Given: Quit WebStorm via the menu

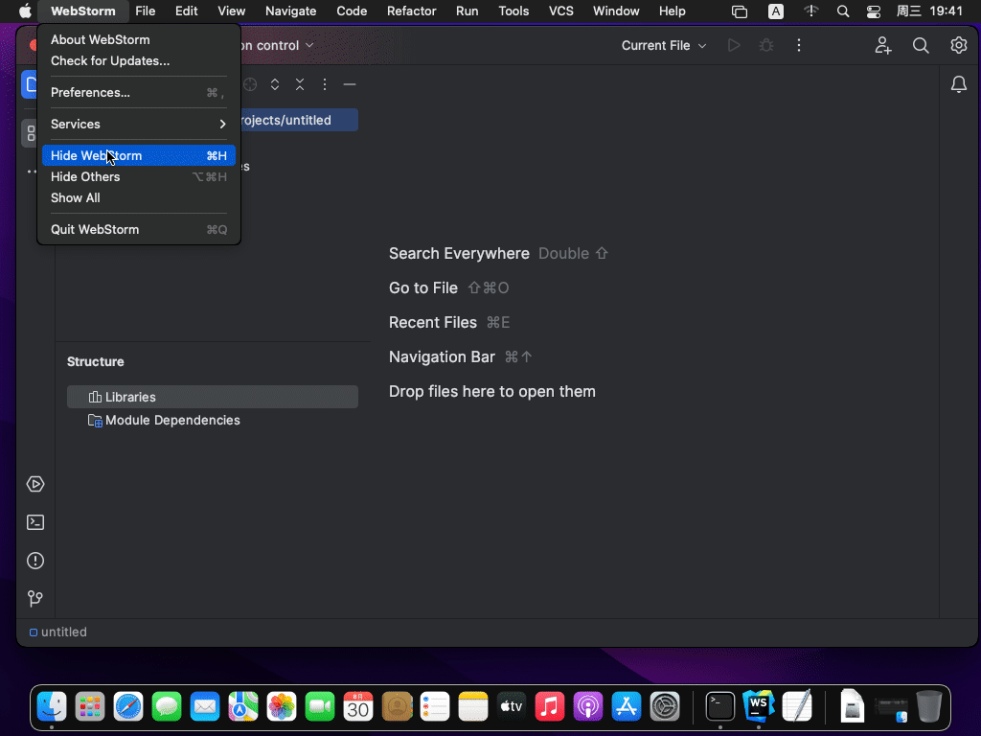Looking at the screenshot, I should click(138, 230).
